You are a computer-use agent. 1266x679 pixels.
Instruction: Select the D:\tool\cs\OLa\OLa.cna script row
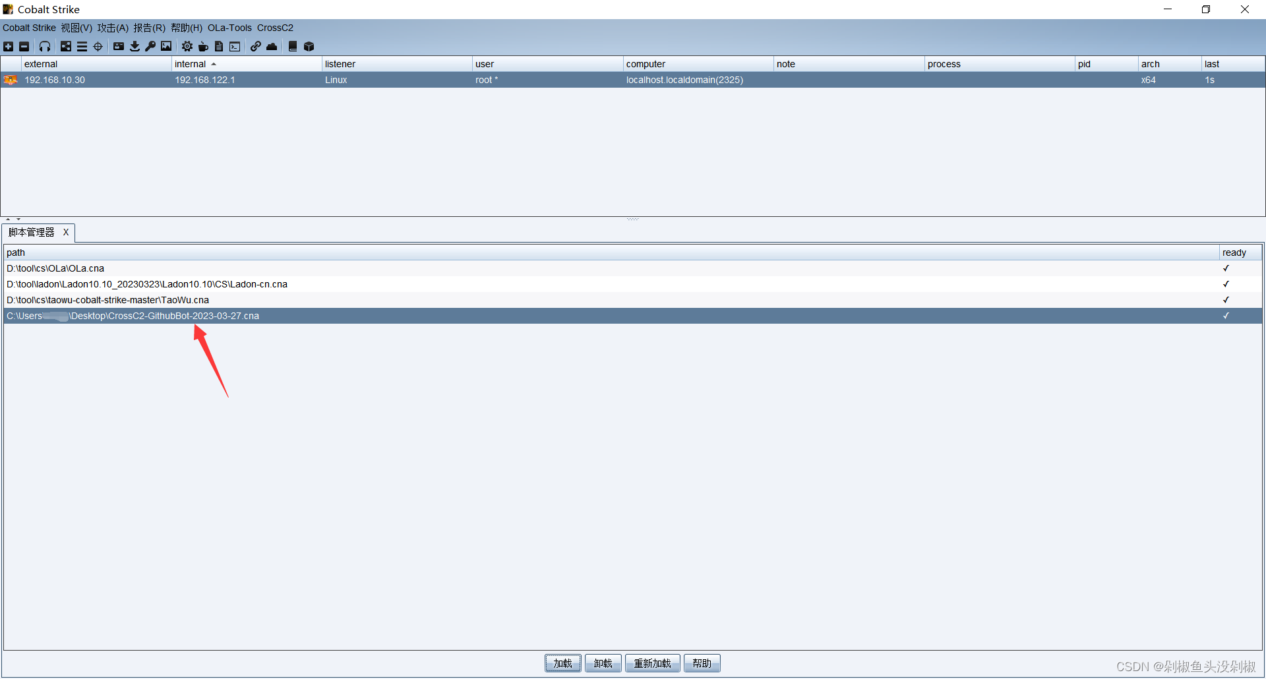(x=632, y=268)
